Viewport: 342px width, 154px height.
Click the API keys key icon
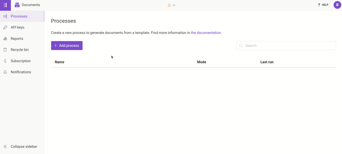pos(5,28)
